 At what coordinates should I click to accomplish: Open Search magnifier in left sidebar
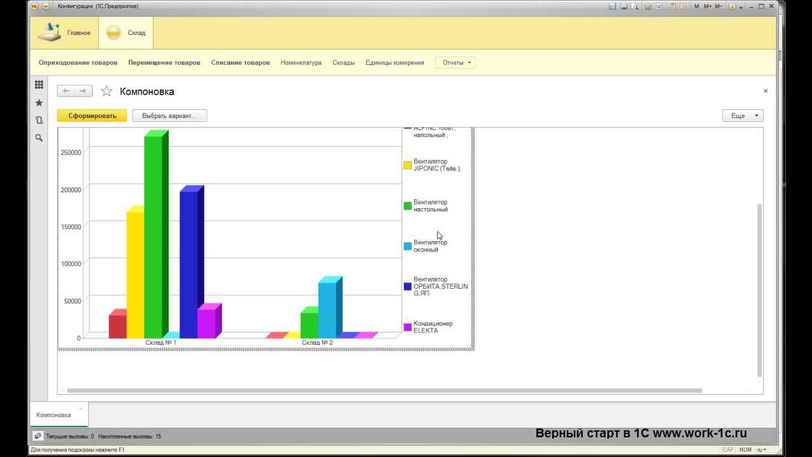39,138
